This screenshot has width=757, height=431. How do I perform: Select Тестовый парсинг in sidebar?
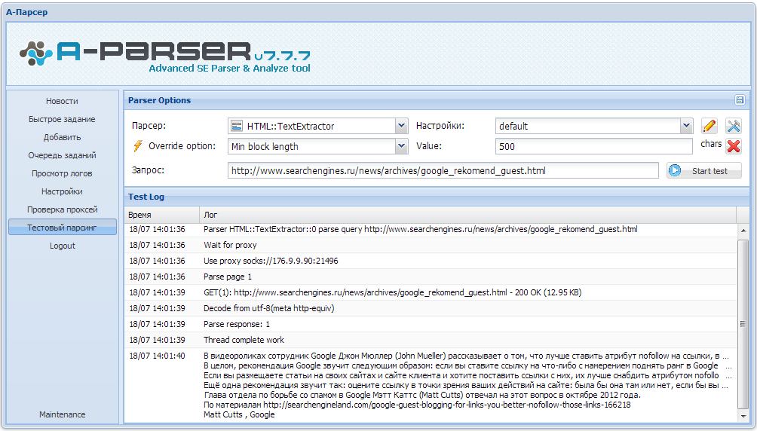click(63, 228)
